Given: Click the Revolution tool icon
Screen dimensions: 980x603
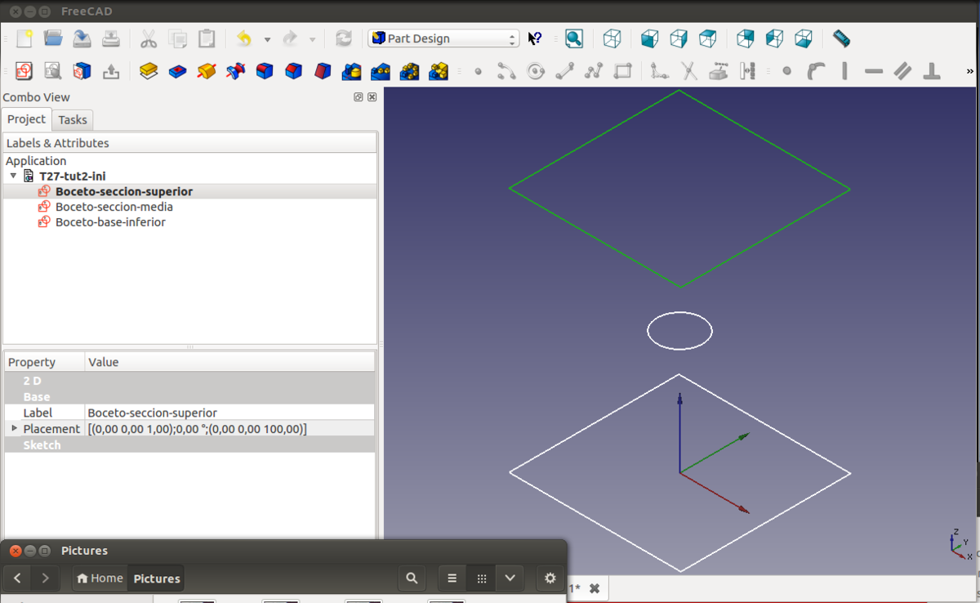Looking at the screenshot, I should click(207, 71).
